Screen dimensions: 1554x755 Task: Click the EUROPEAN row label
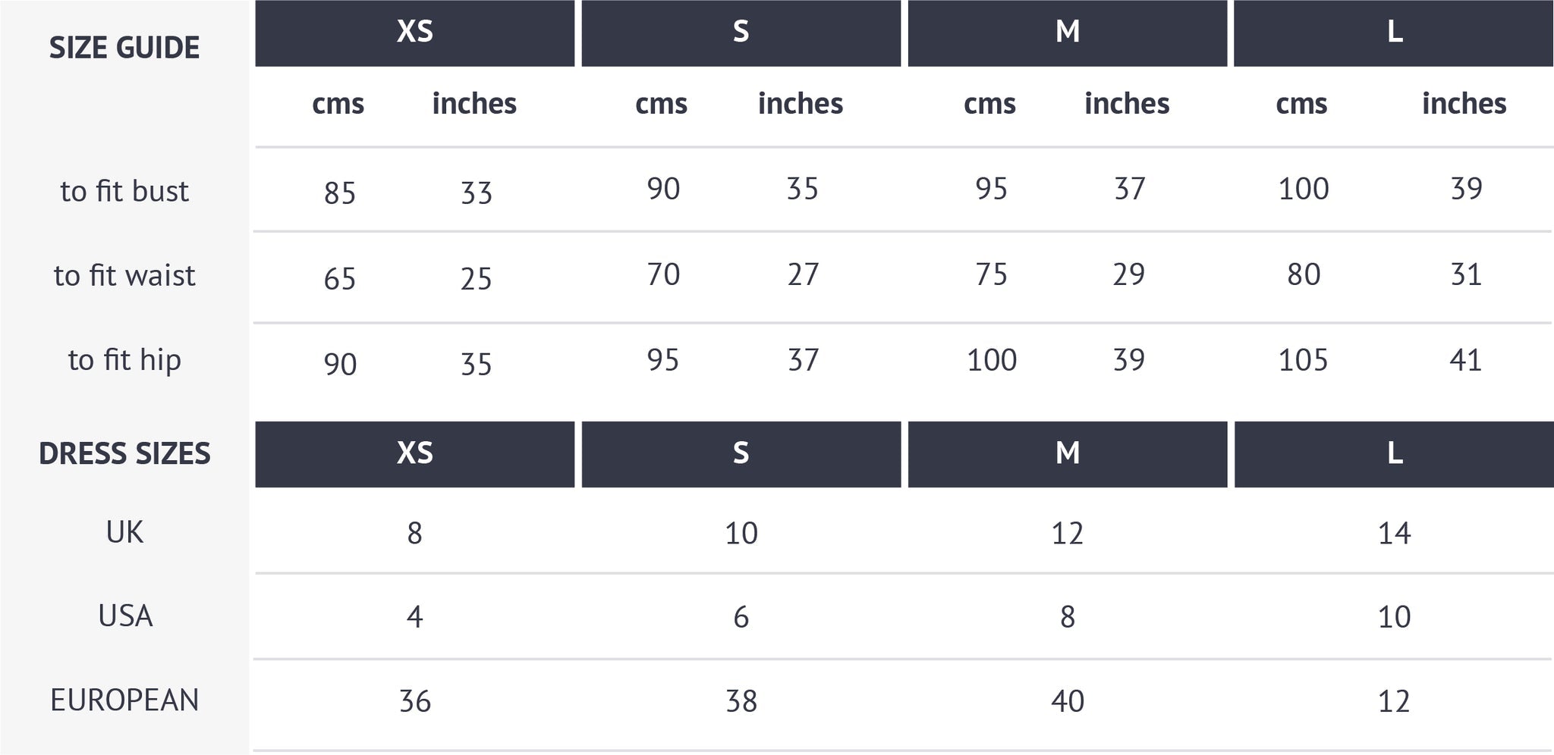tap(124, 700)
